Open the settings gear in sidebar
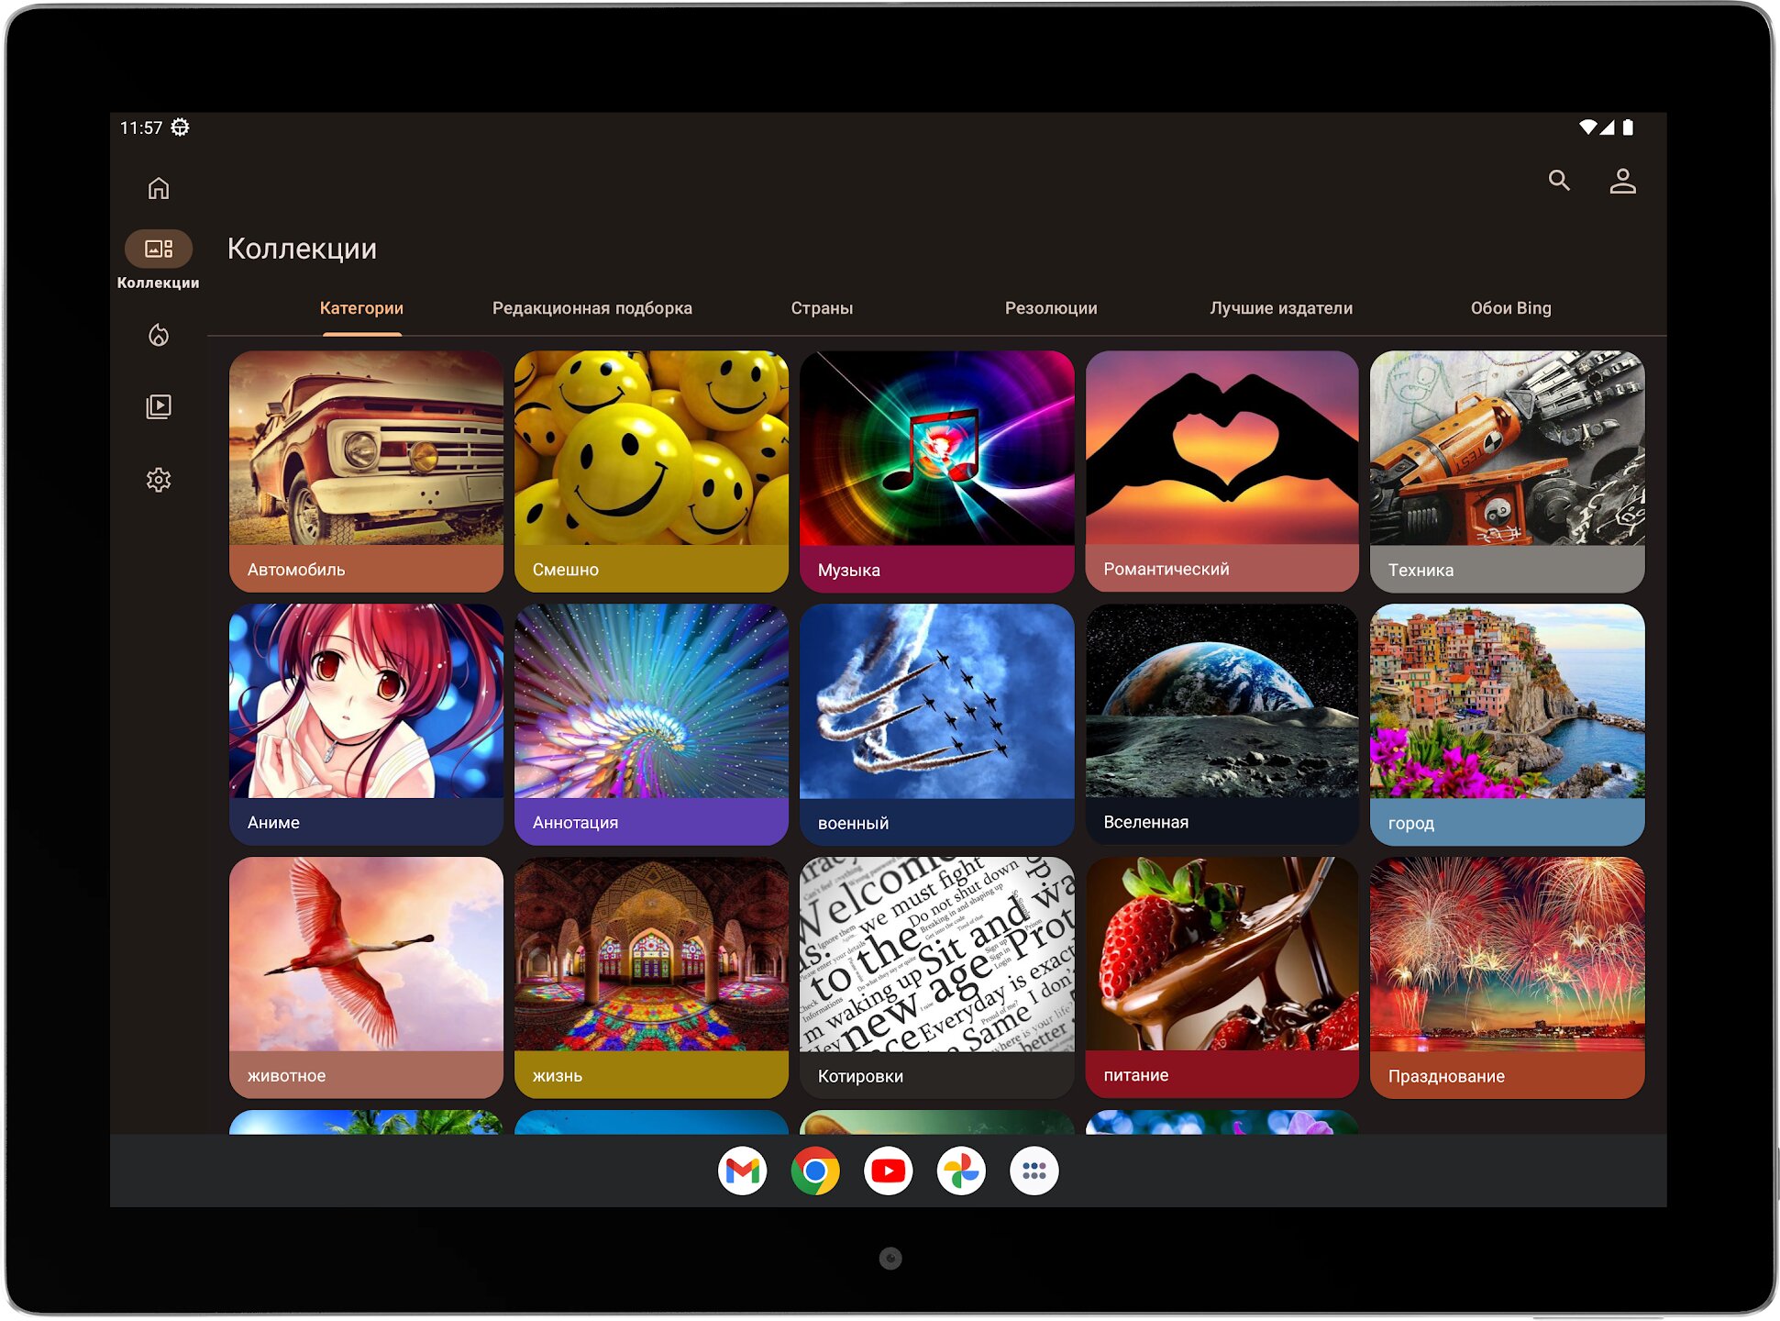Image resolution: width=1780 pixels, height=1321 pixels. pos(159,480)
